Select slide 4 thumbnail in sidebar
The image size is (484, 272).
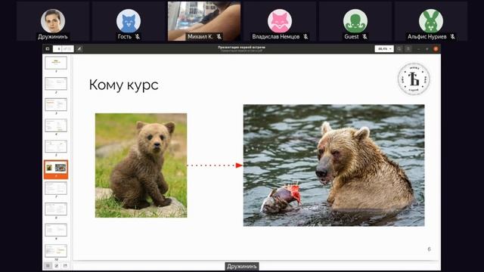(56, 125)
